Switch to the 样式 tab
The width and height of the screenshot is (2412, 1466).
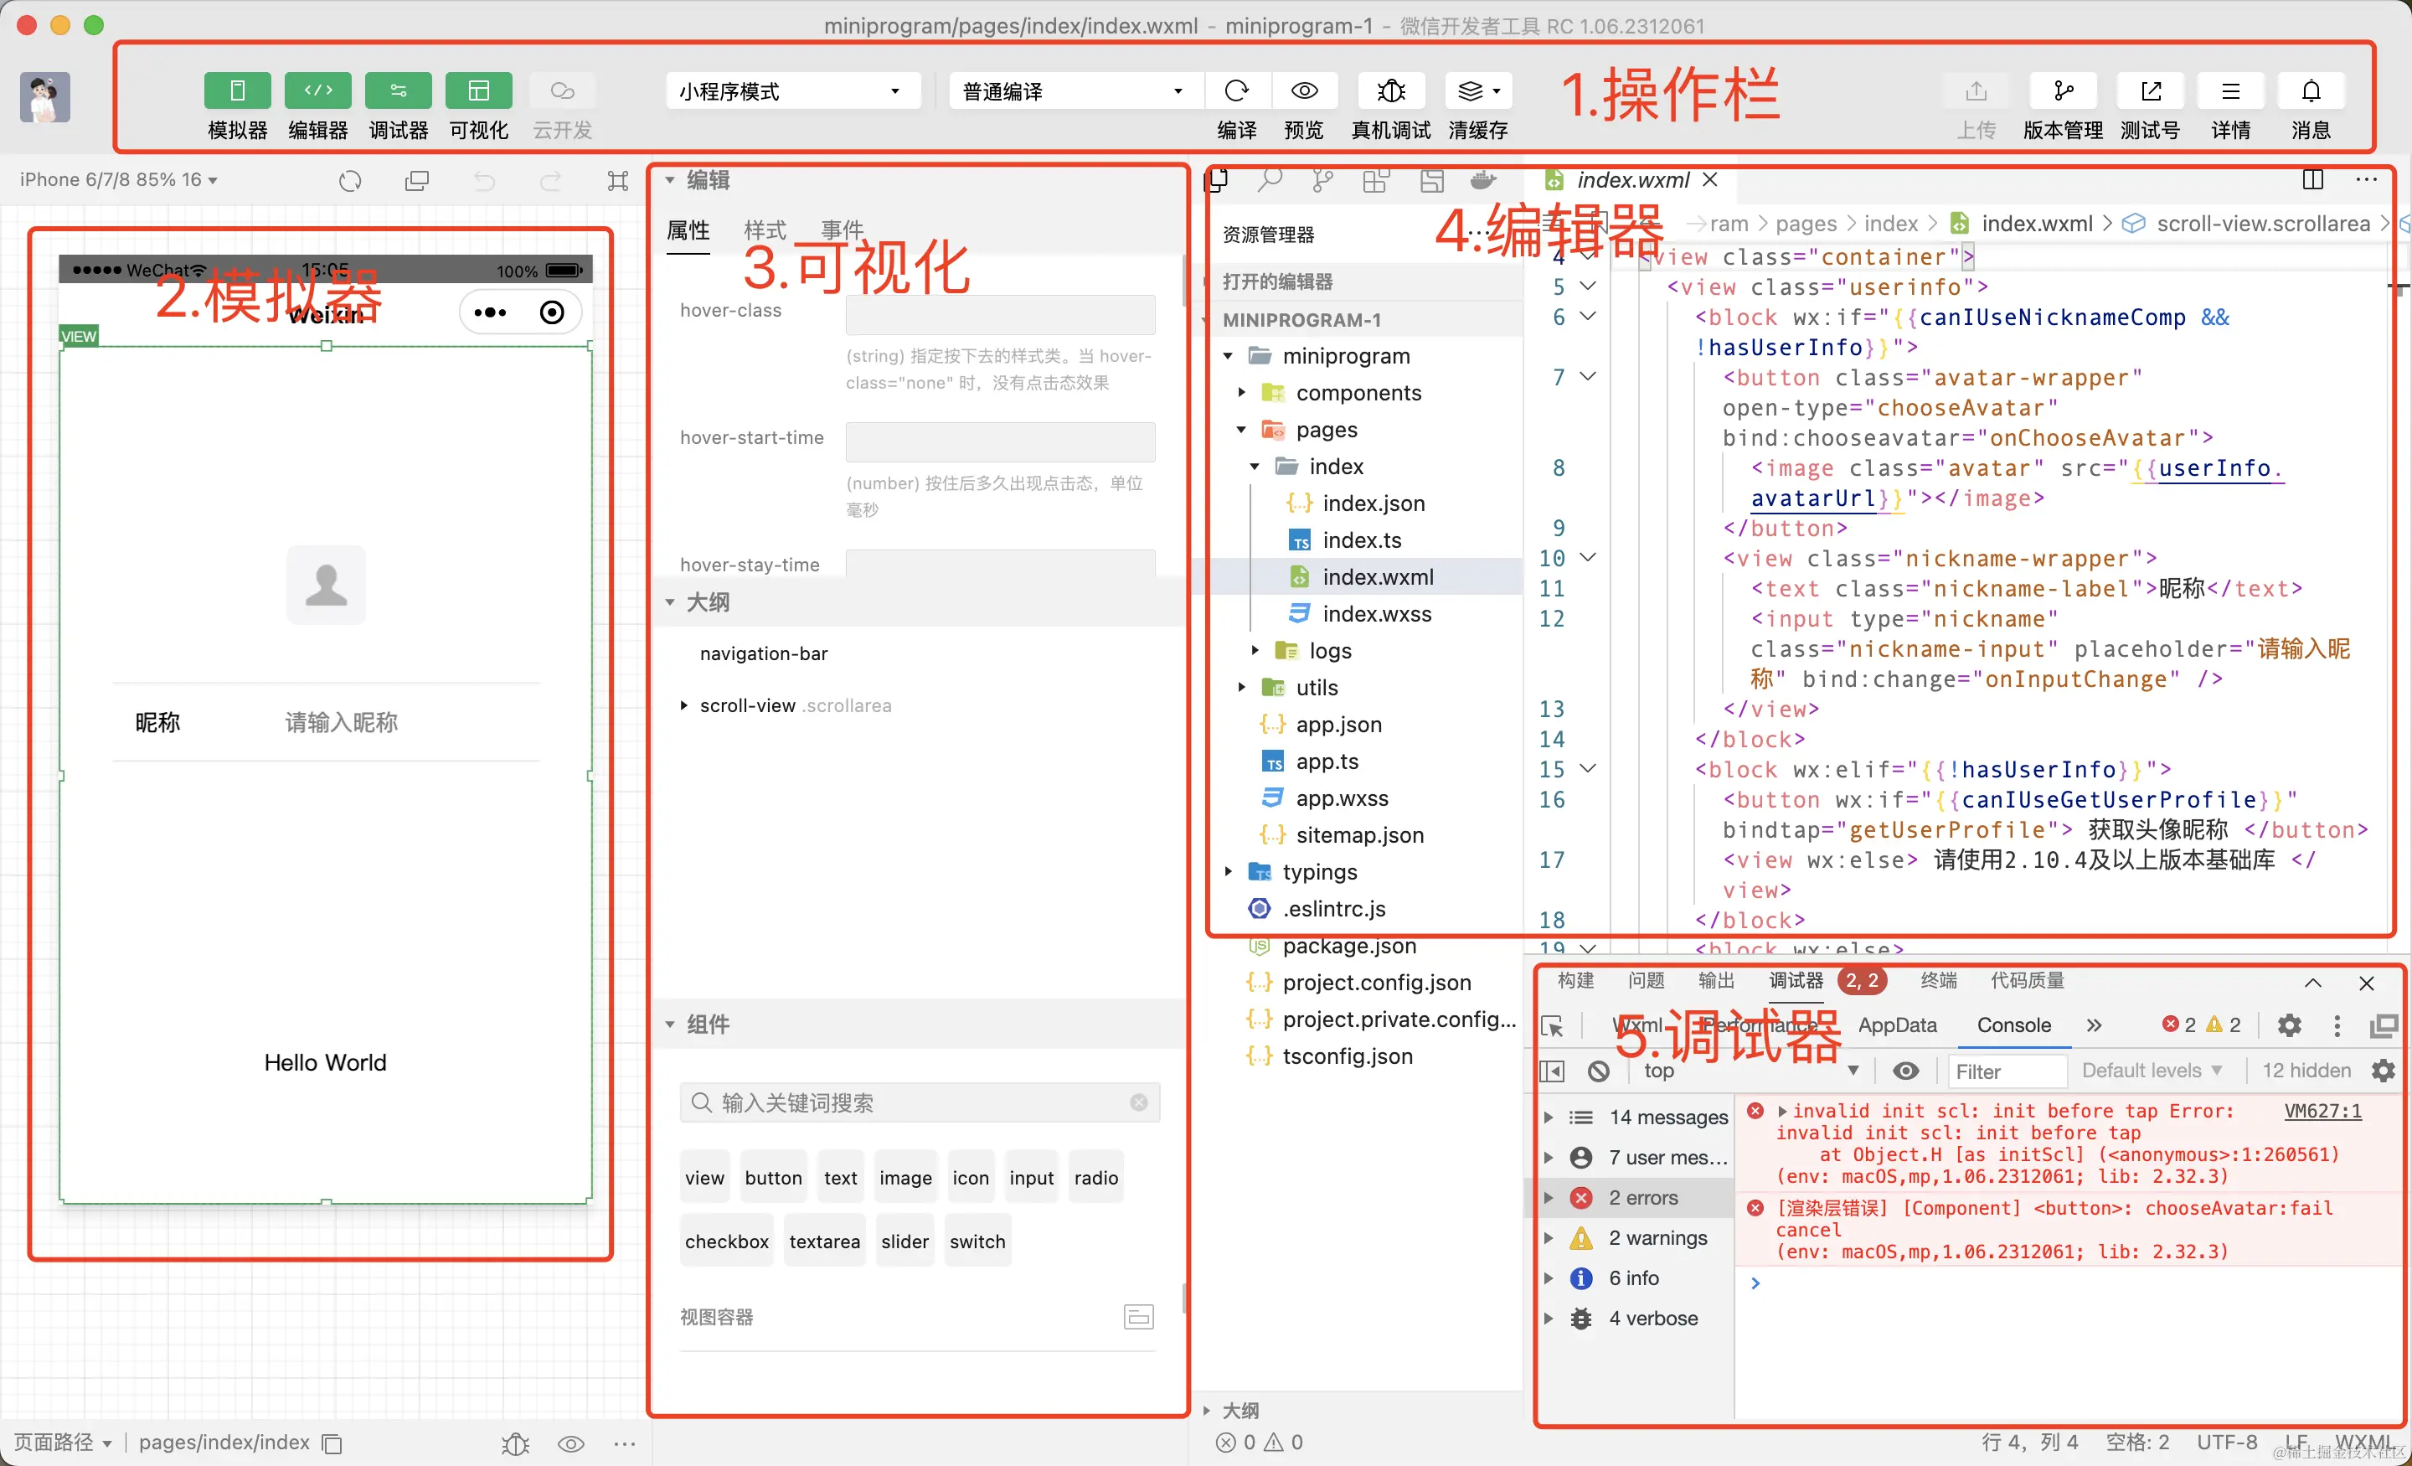point(765,230)
